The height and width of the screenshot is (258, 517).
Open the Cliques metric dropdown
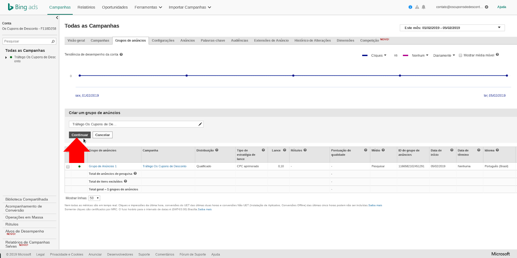379,55
